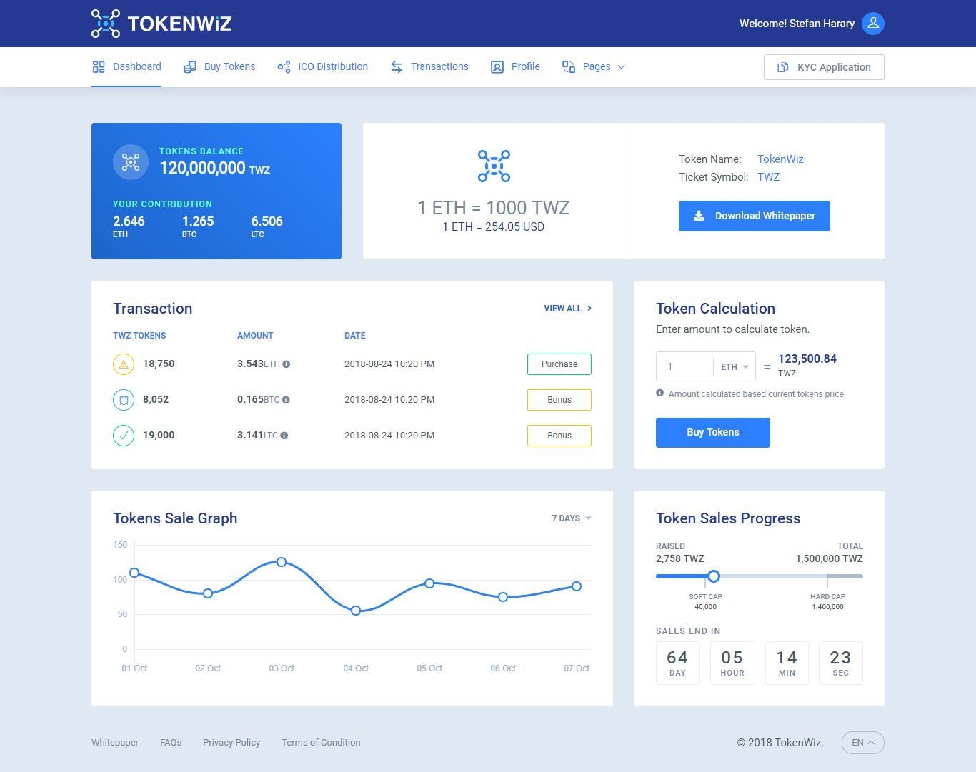Click View All arrow in Transaction panel
This screenshot has height=772, width=976.
[589, 309]
